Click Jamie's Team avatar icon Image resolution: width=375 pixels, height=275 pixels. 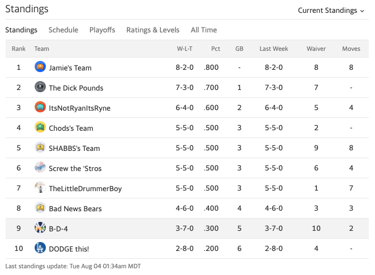point(40,67)
